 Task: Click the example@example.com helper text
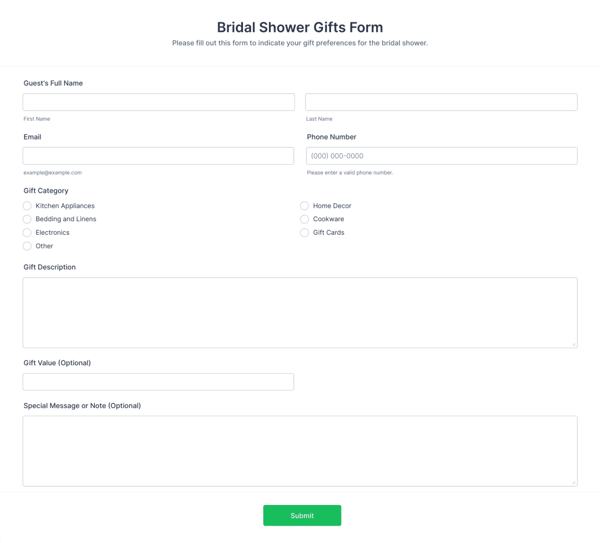tap(52, 172)
